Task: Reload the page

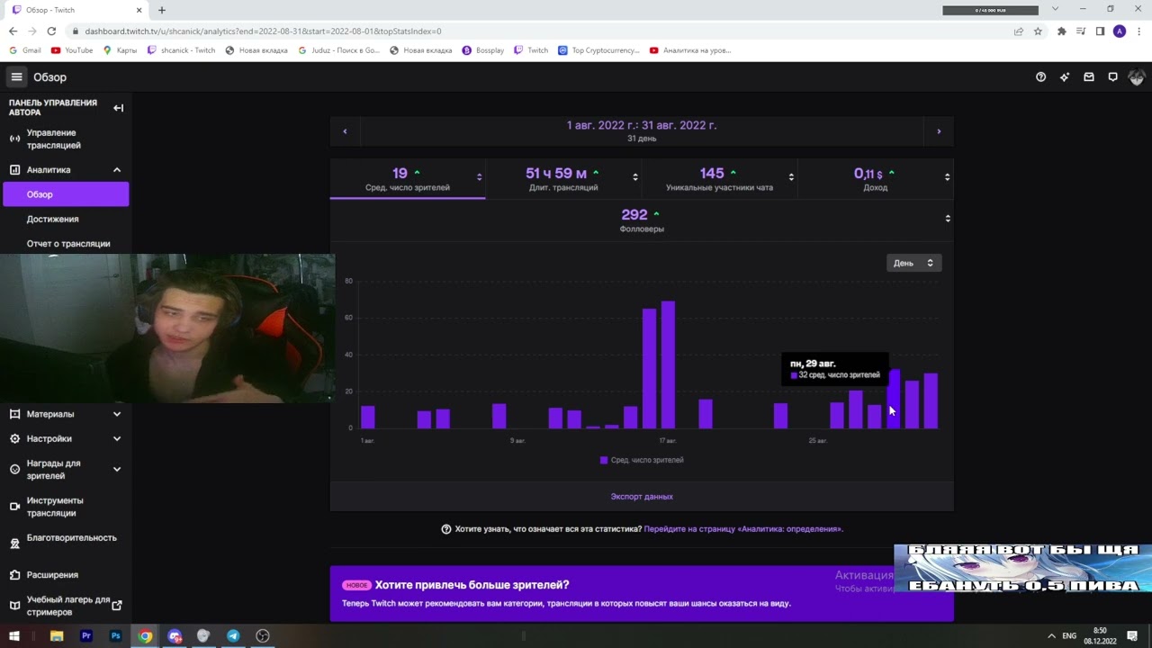Action: click(x=51, y=31)
